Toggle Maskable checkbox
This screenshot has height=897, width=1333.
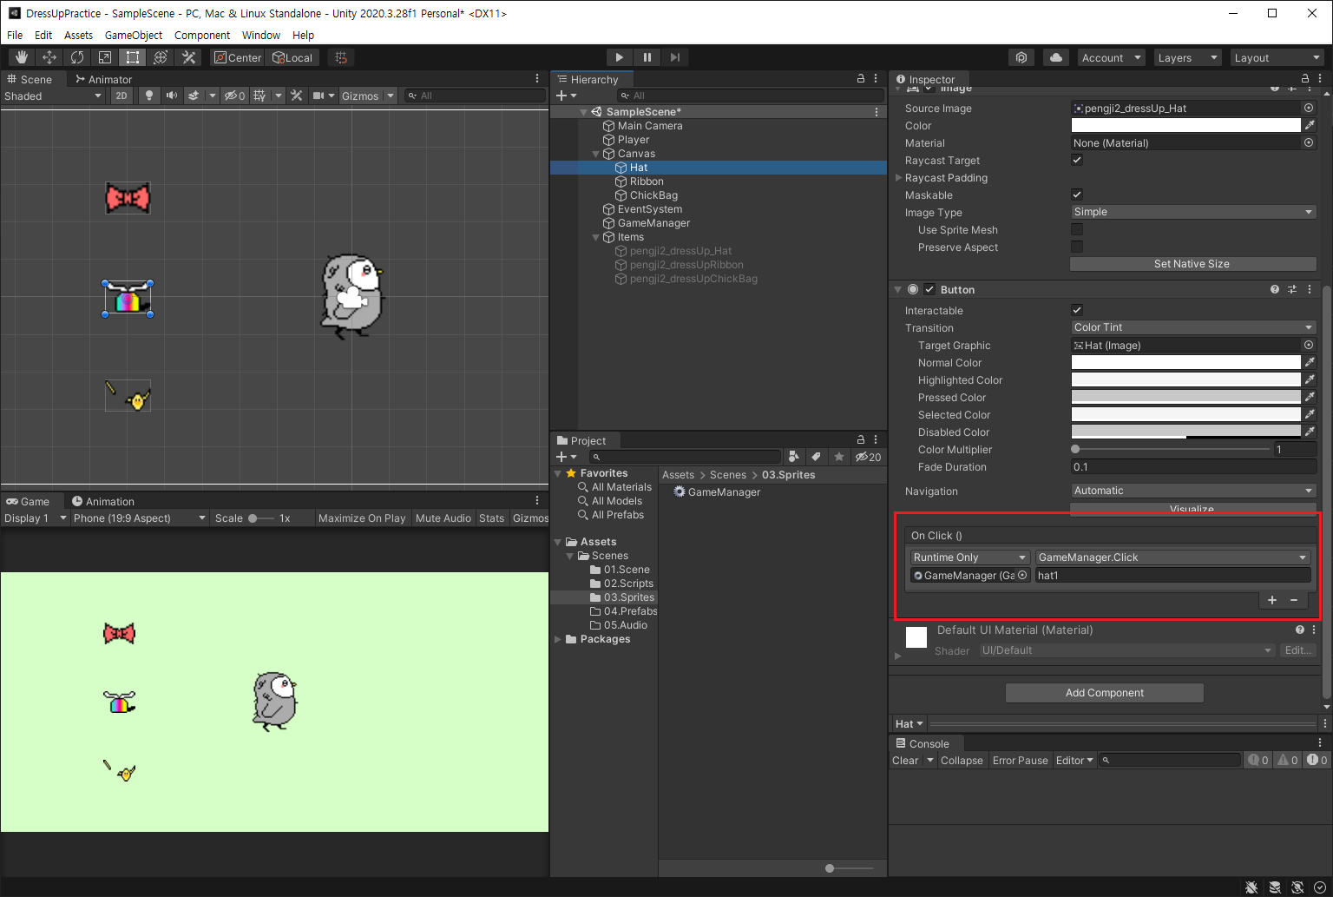pyautogui.click(x=1077, y=195)
